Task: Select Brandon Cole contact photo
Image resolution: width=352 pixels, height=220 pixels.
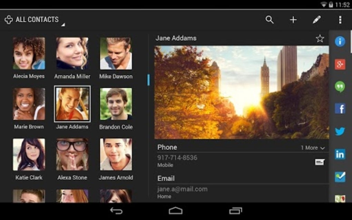Action: (116, 104)
